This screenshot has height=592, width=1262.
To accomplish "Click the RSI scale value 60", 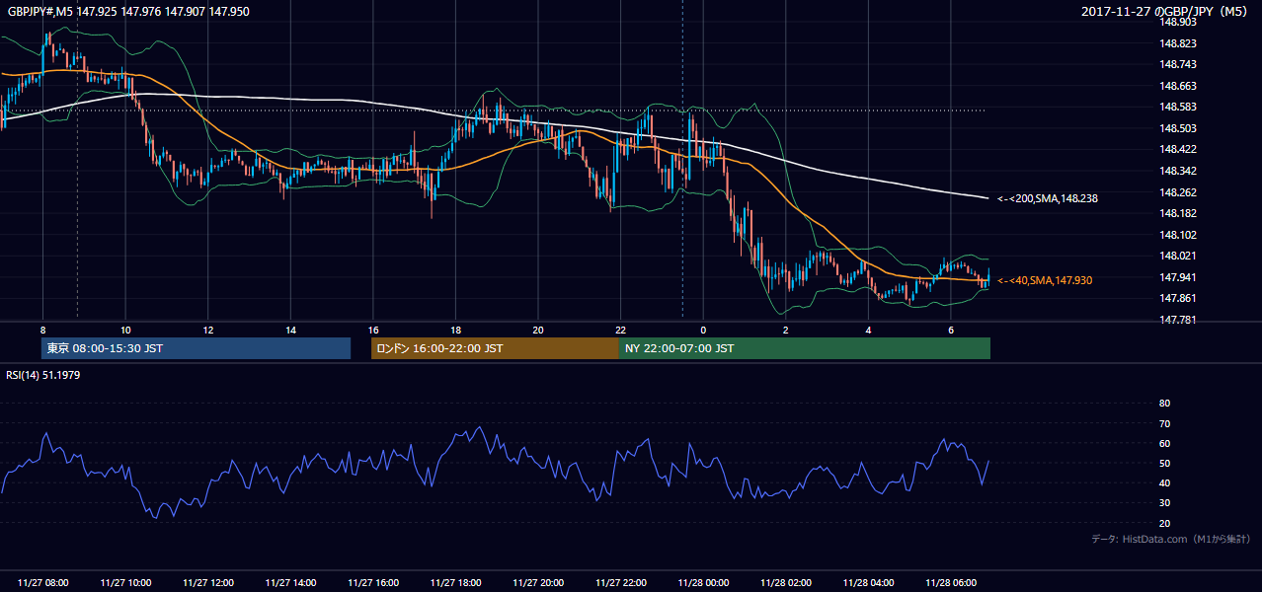I will click(x=1164, y=443).
